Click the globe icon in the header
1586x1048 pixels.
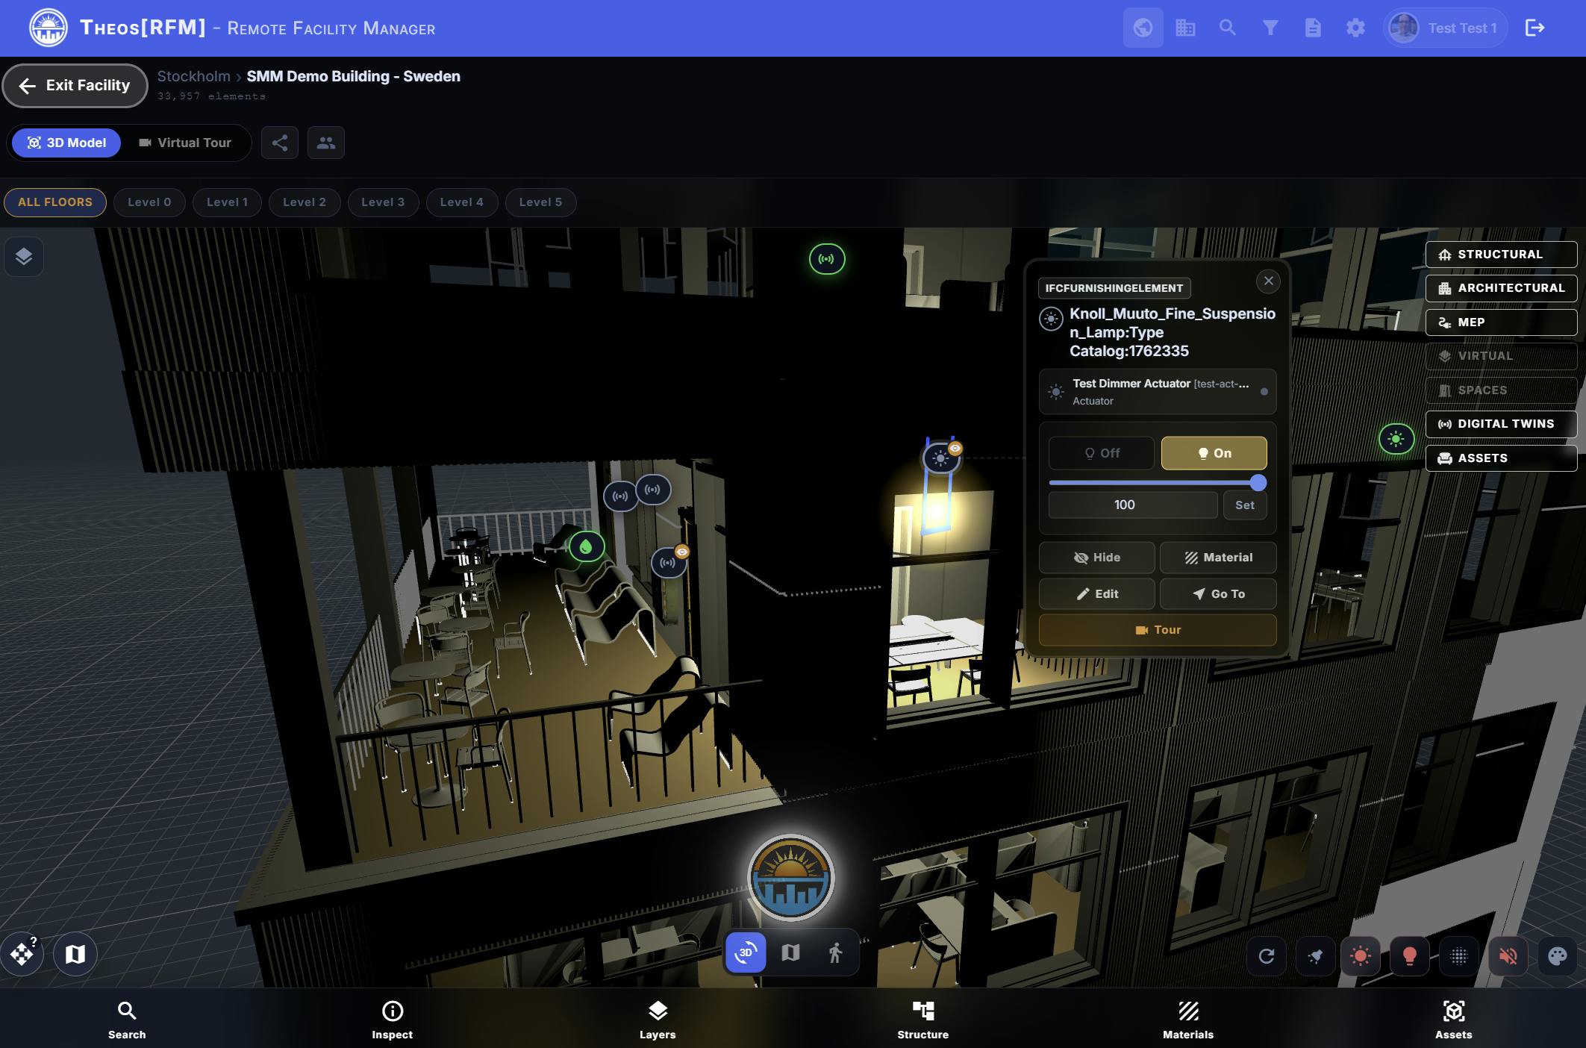pyautogui.click(x=1143, y=28)
